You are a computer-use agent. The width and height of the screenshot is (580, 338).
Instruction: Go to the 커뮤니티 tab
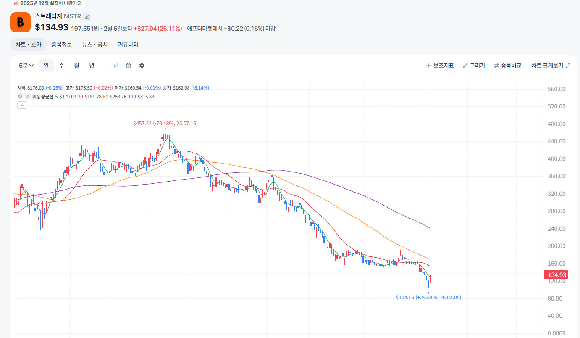point(128,45)
